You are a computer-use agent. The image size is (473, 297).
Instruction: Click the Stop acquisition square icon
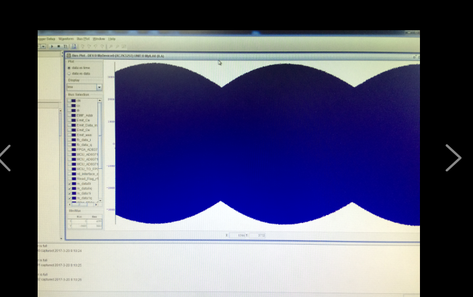[59, 46]
